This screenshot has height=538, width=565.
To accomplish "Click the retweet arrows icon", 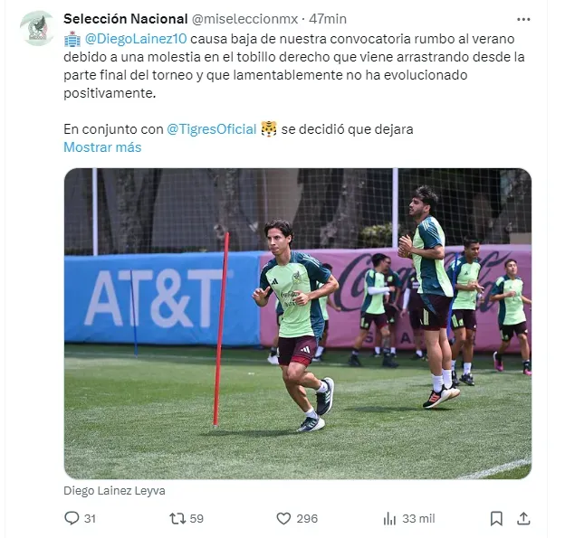I will coord(177,518).
